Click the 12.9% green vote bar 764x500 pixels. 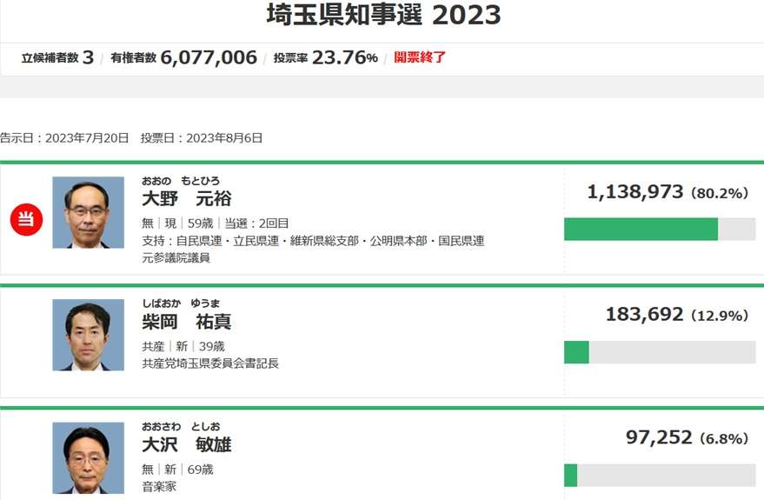point(576,352)
